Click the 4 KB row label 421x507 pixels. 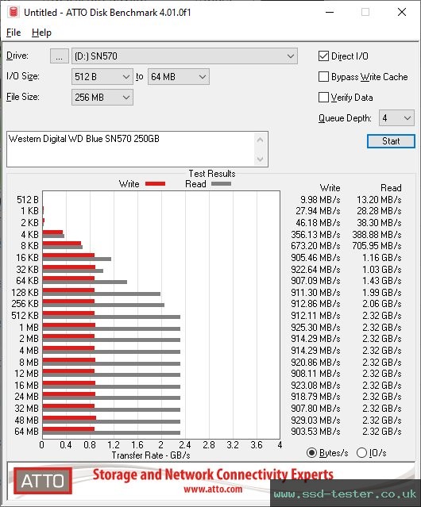29,234
